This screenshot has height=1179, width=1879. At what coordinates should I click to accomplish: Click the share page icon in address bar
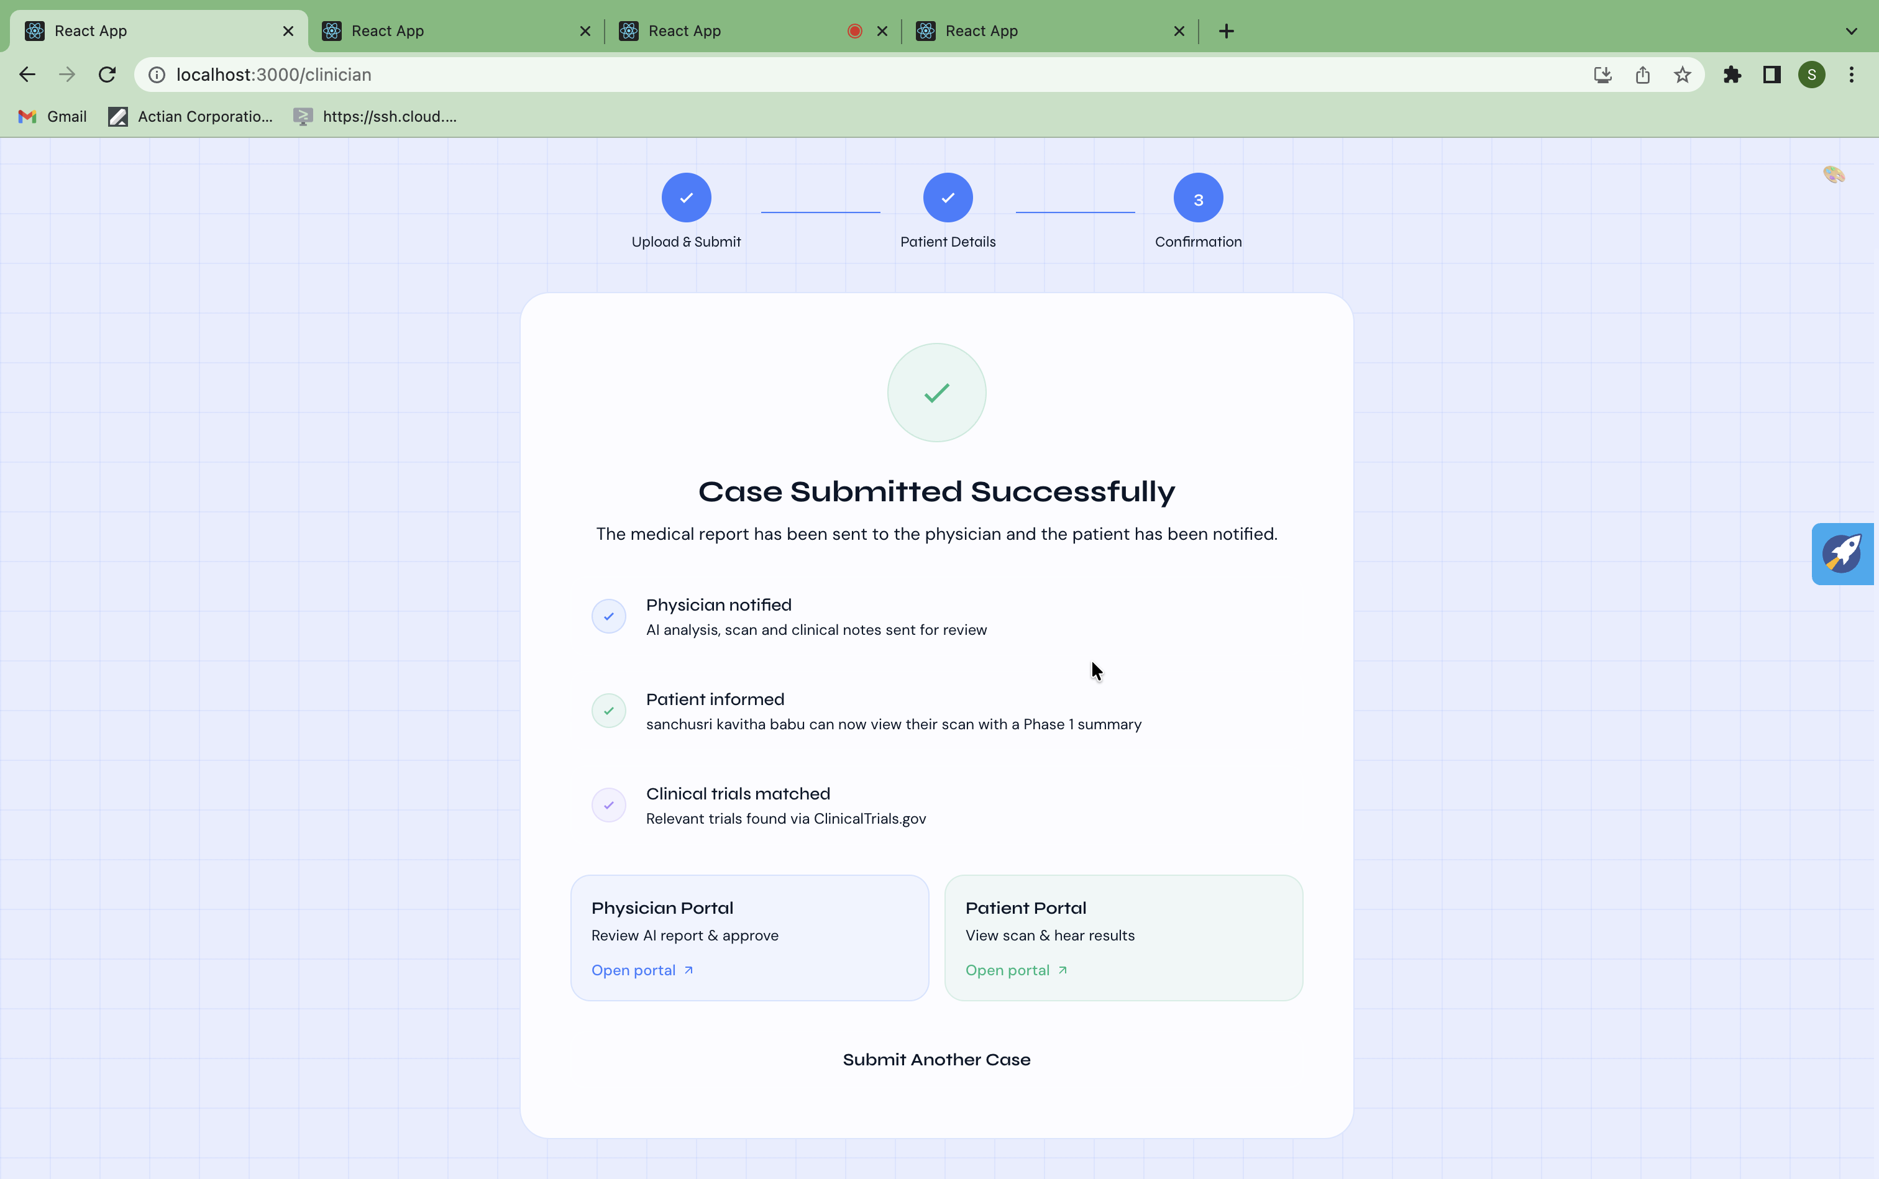(1643, 75)
